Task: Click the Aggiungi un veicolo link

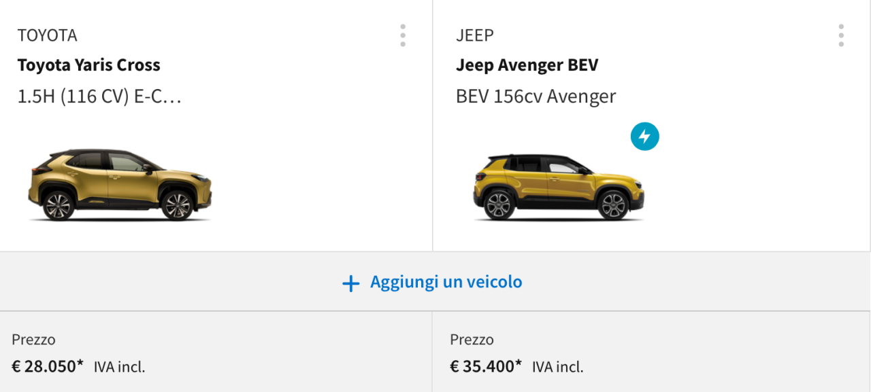Action: pyautogui.click(x=446, y=282)
